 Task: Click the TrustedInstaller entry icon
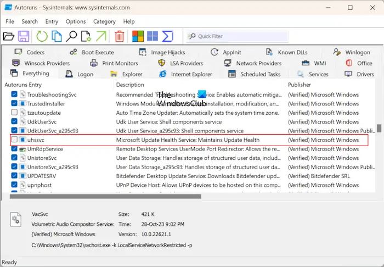[22, 103]
